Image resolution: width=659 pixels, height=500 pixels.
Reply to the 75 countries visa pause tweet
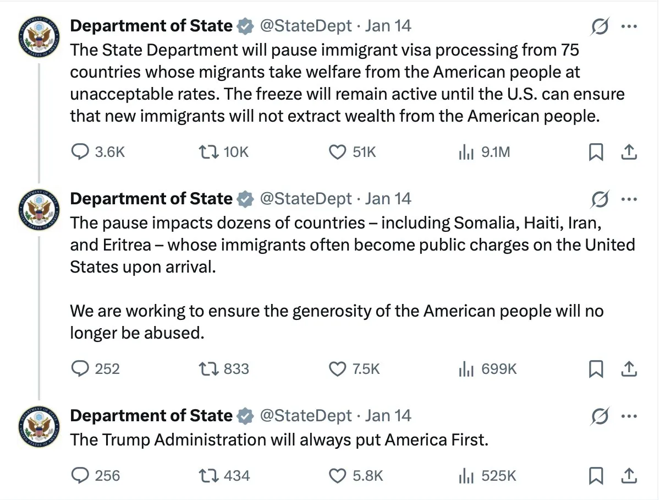[x=81, y=151]
